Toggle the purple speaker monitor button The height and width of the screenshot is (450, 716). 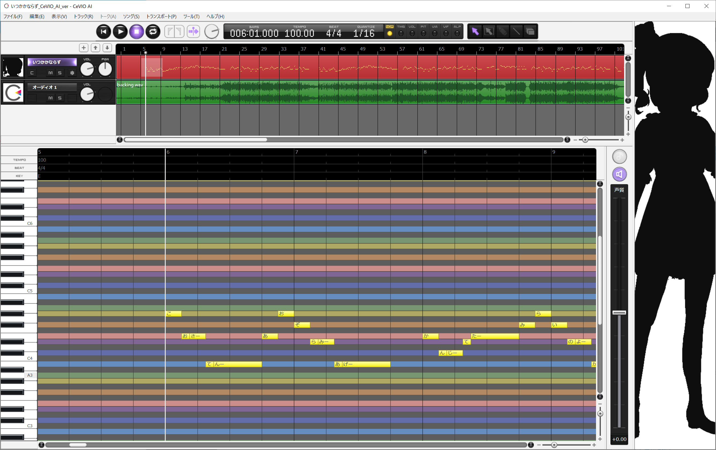point(619,174)
